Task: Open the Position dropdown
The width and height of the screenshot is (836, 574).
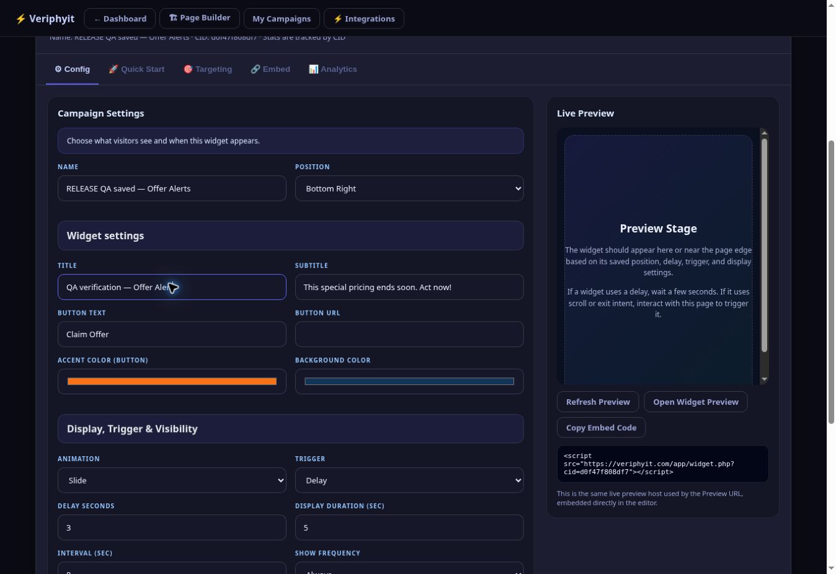Action: click(x=409, y=188)
